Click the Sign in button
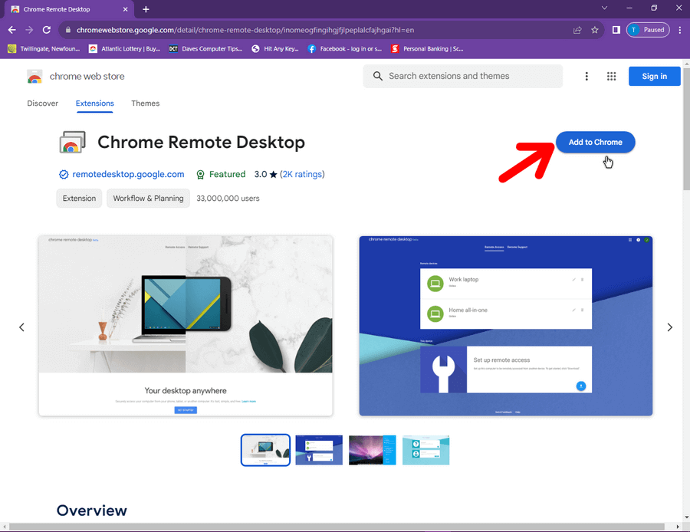The image size is (690, 532). (x=655, y=76)
